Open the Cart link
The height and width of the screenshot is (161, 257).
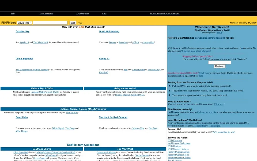pos(104,13)
